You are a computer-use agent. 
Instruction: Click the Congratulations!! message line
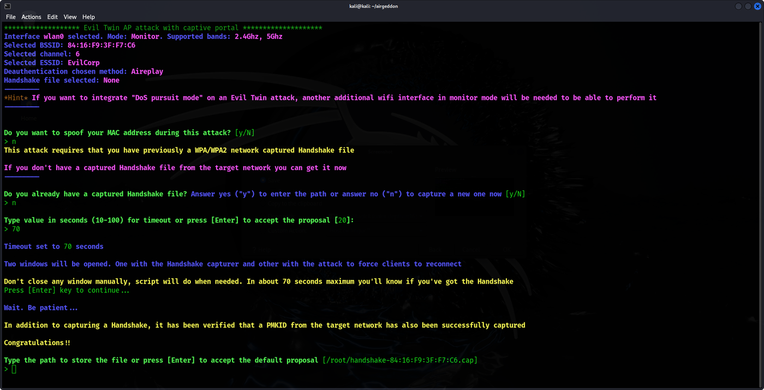click(37, 343)
